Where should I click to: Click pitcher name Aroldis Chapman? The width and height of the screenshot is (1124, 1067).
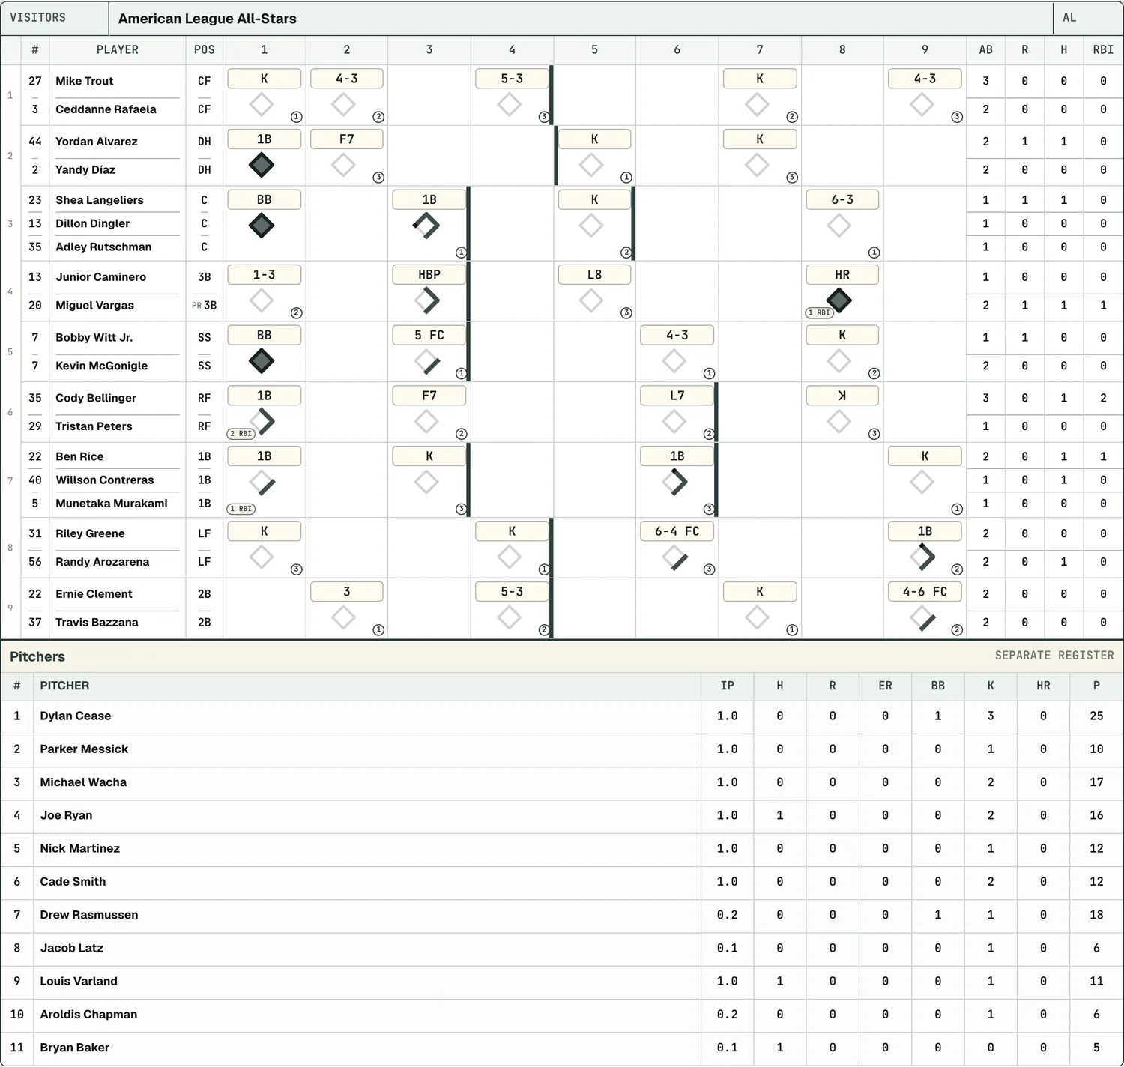pos(88,1015)
